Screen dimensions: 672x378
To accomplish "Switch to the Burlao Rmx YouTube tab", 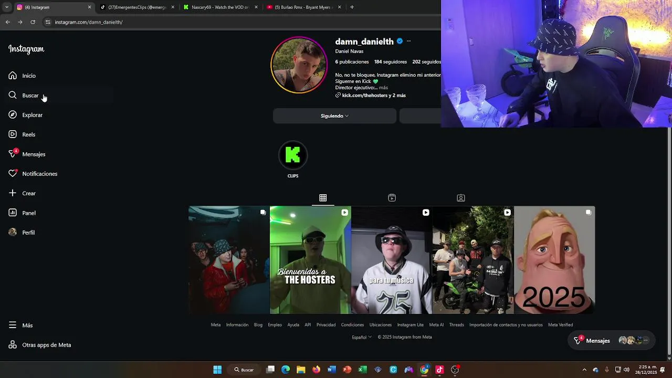I will [x=303, y=7].
